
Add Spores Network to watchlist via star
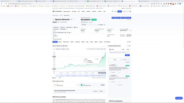coord(74,19)
